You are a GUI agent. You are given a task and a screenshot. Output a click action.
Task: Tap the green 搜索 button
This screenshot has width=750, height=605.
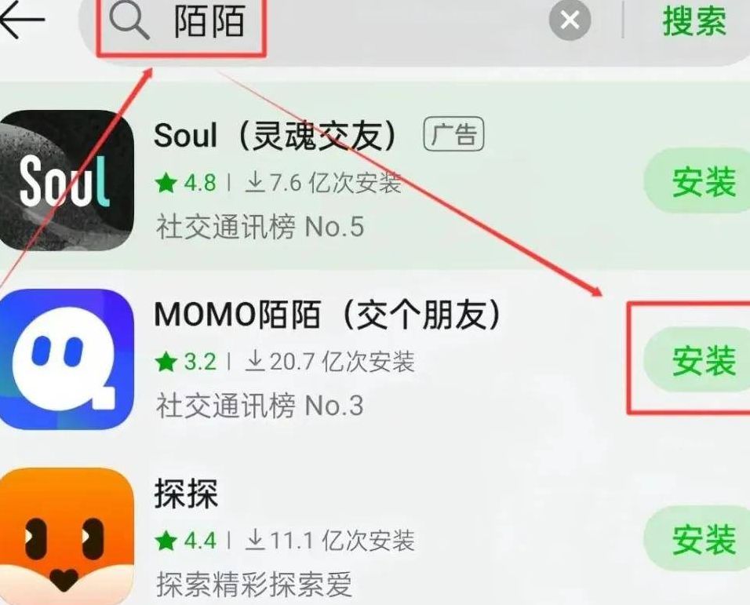point(694,21)
